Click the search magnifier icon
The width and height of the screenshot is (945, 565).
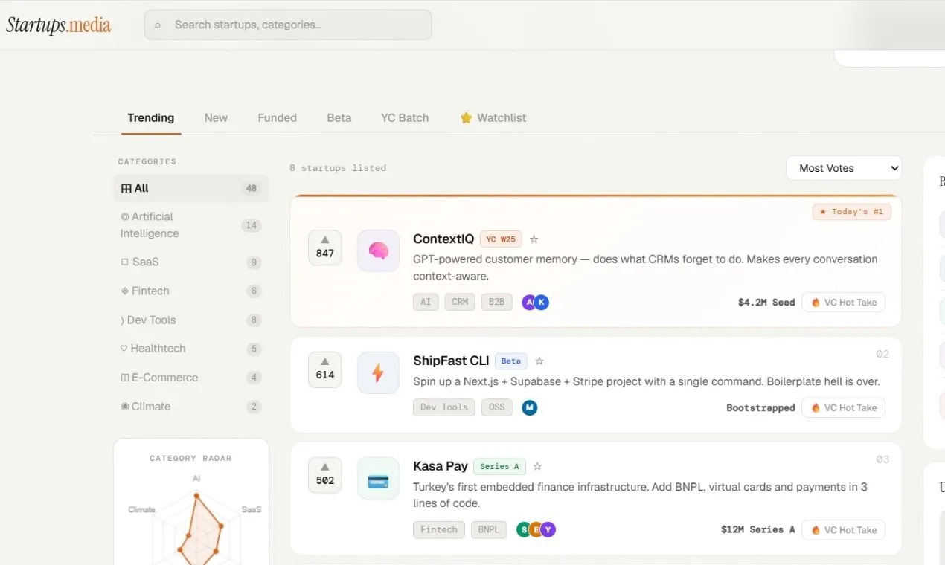(157, 25)
